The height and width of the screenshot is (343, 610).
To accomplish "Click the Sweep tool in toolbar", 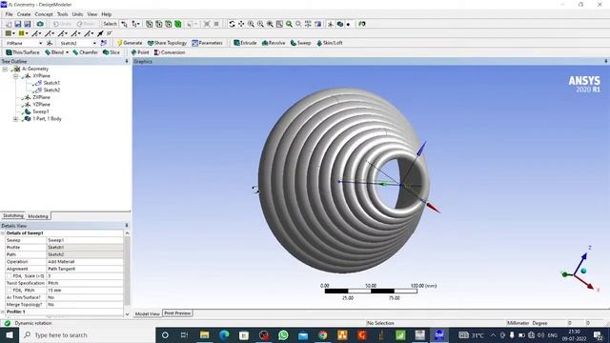I will click(301, 43).
